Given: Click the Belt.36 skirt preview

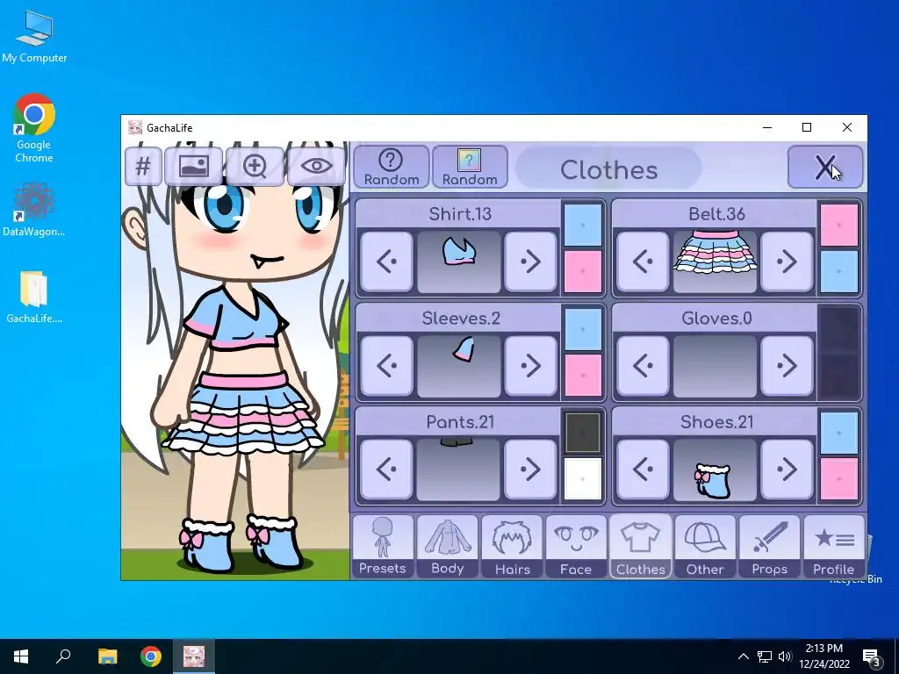Looking at the screenshot, I should coord(715,262).
